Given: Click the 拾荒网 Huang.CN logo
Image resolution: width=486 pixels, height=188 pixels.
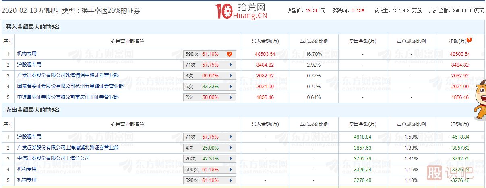Looking at the screenshot, I should point(242,11).
